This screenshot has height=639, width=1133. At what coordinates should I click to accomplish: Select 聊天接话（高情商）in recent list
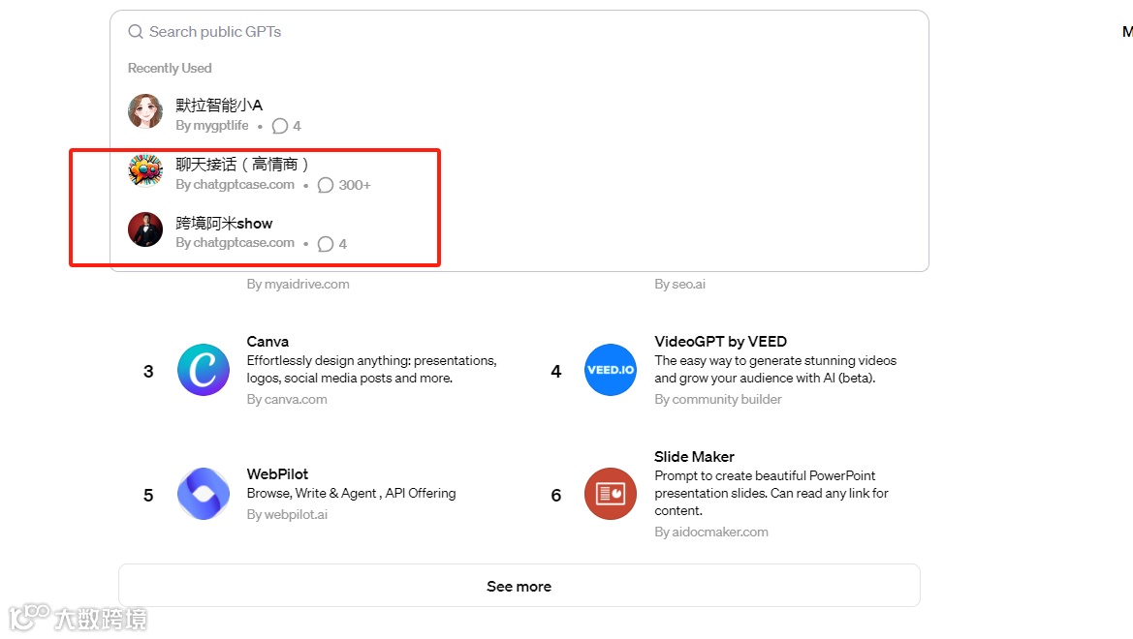tap(242, 164)
